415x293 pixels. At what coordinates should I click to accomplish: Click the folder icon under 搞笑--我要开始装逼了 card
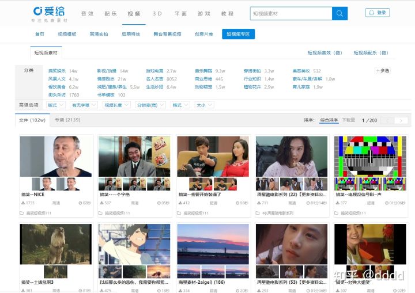[179, 213]
